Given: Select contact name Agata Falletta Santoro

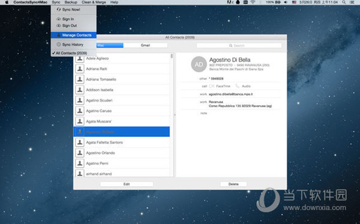Looking at the screenshot, I should pos(104,142).
